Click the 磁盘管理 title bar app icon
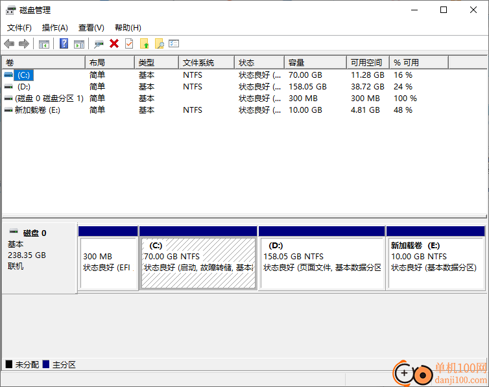489x387 pixels. (x=10, y=10)
